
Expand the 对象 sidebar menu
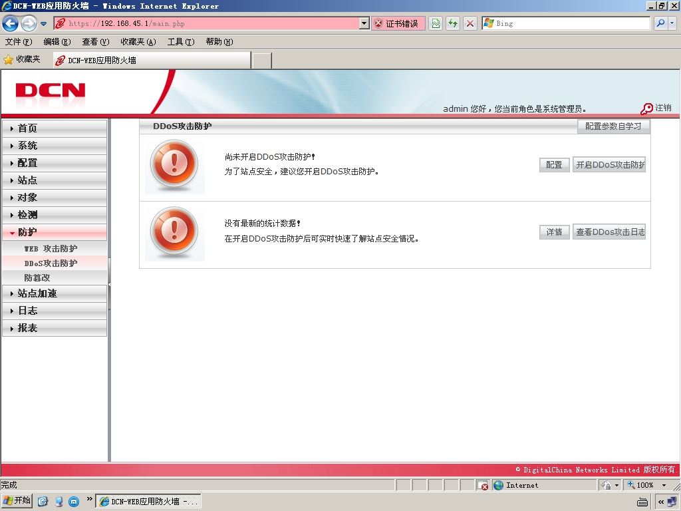pyautogui.click(x=55, y=197)
